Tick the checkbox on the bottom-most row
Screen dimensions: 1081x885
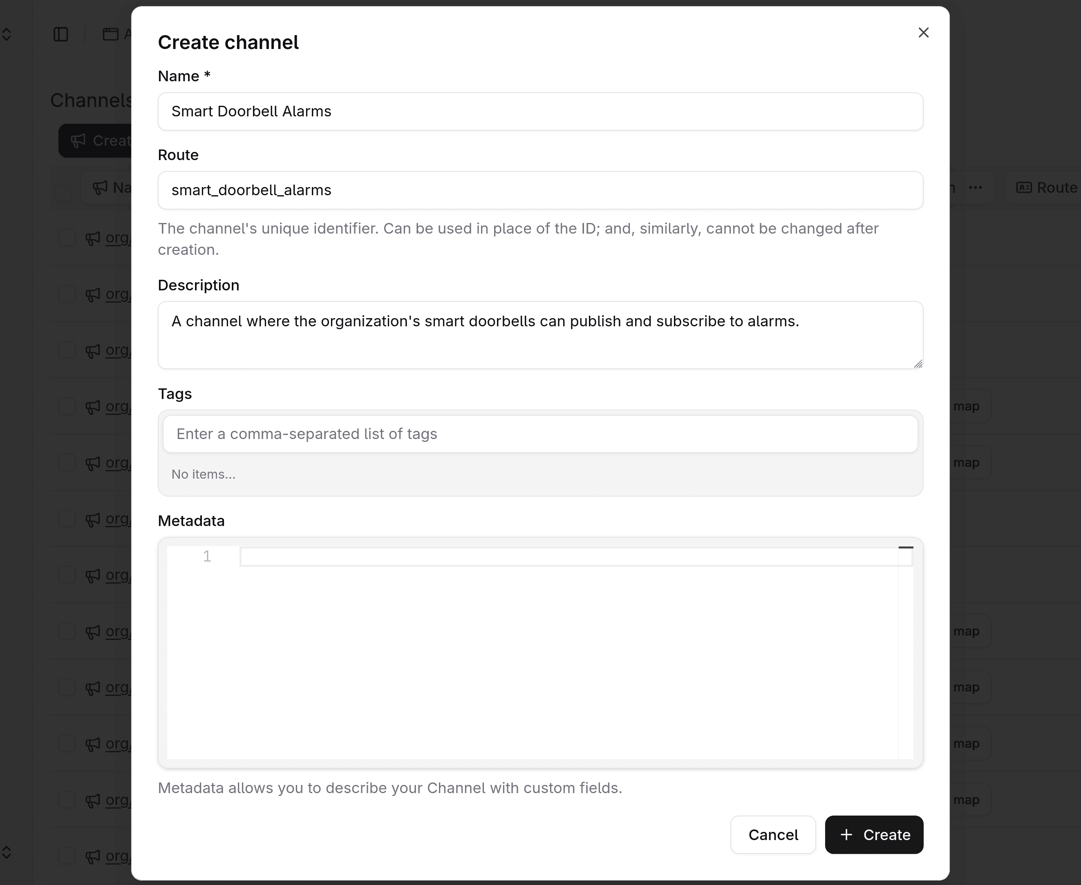[67, 856]
